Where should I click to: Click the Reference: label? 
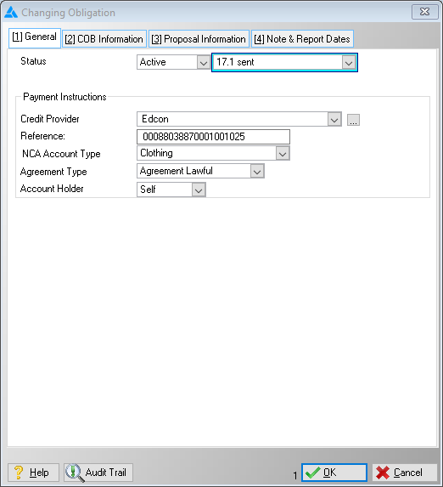(42, 136)
